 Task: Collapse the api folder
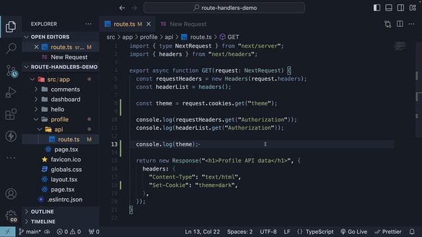click(59, 129)
